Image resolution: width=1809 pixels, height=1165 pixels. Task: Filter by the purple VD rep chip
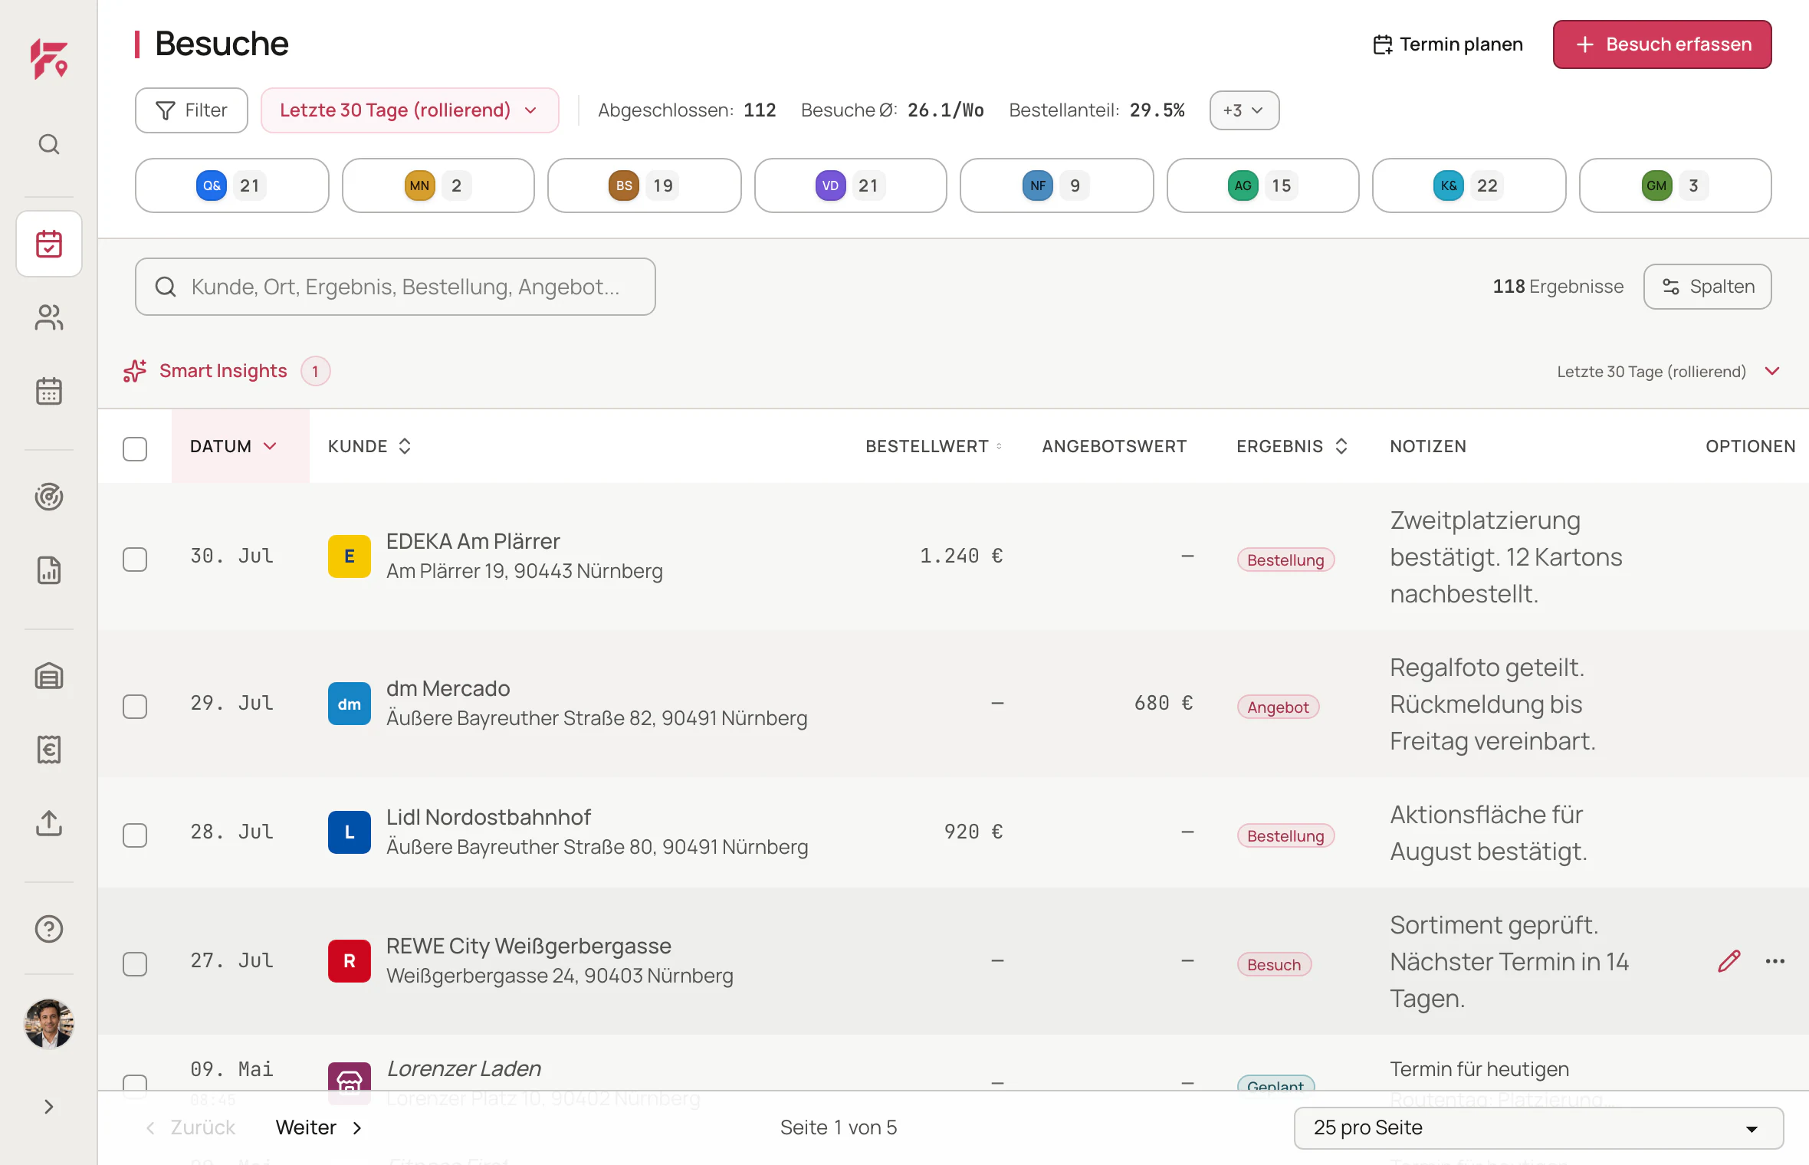pos(850,185)
